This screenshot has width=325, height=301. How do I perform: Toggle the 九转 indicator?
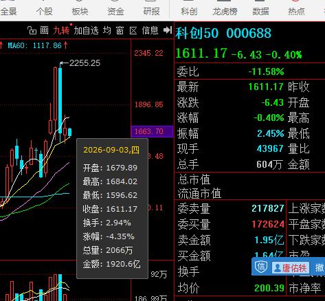coord(61,30)
